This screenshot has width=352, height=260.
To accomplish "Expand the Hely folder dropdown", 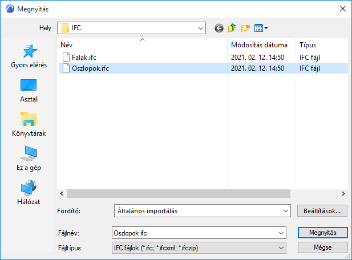I will [200, 29].
